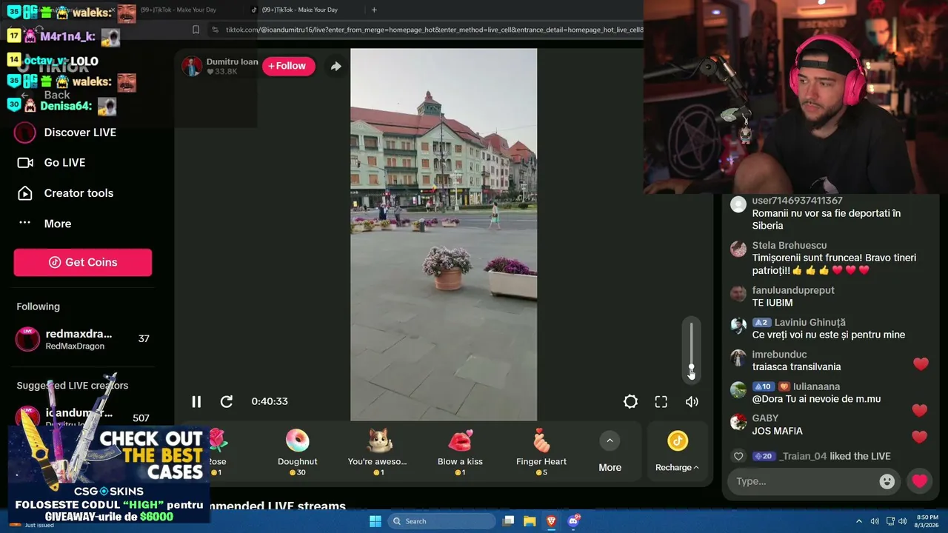Show hidden system tray icons
Screen dimensions: 948x533
[859, 521]
